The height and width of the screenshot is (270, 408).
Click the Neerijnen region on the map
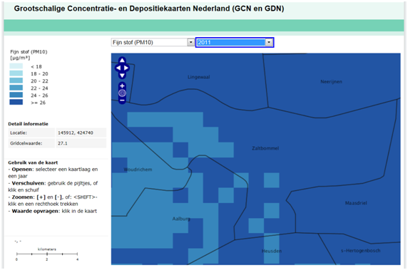tap(331, 82)
